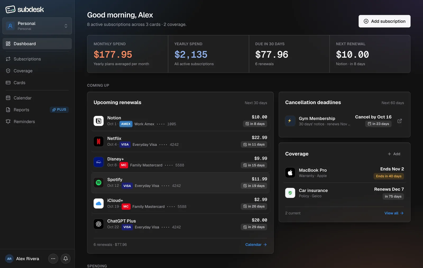Image resolution: width=423 pixels, height=268 pixels.
Task: Click the iCloud+ app icon
Action: (99, 203)
